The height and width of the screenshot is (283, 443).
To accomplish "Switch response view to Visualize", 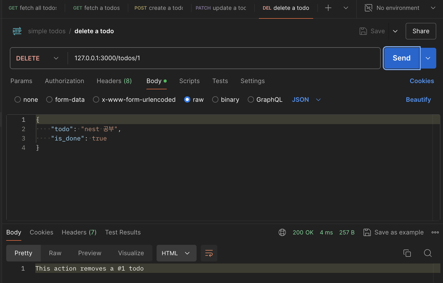I will coord(131,253).
